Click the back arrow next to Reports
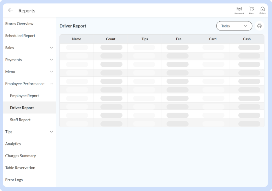 [x=10, y=10]
